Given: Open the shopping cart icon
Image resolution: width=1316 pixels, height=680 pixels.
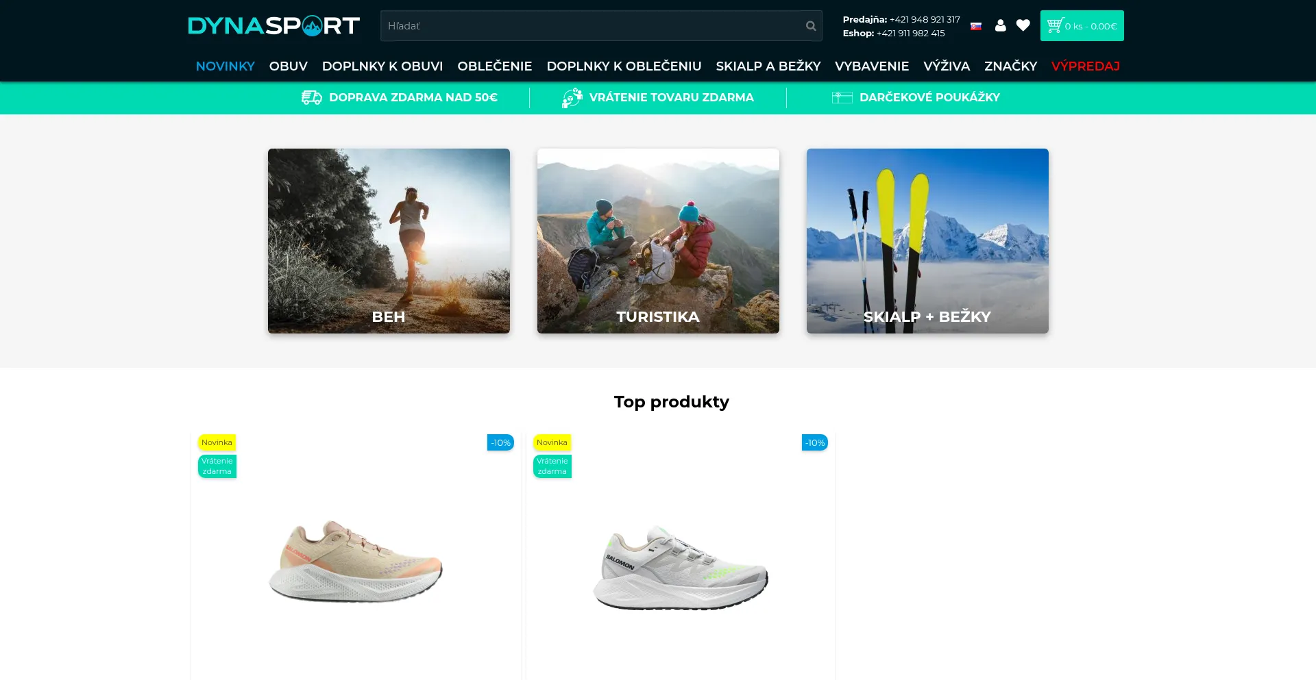Looking at the screenshot, I should point(1055,25).
